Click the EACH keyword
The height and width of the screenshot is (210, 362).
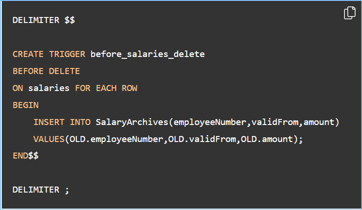[x=106, y=88]
